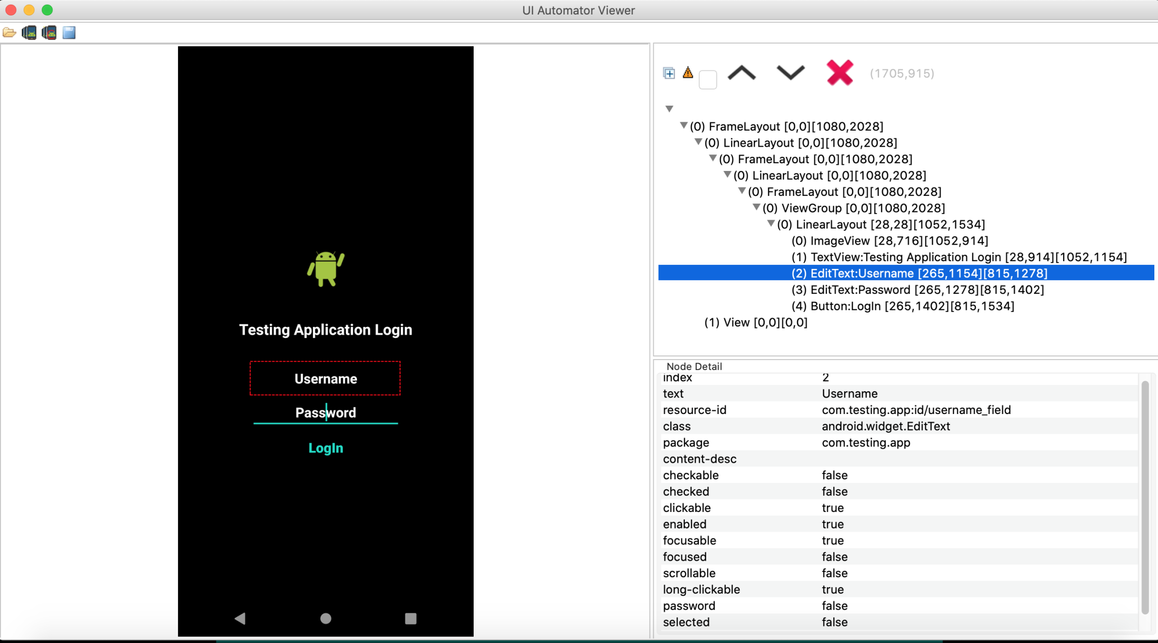The image size is (1158, 643).
Task: Go to next node using down chevron
Action: coord(790,73)
